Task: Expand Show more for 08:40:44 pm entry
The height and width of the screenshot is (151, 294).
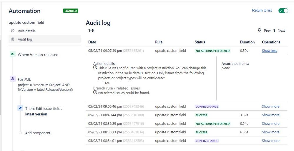Action: click(270, 115)
